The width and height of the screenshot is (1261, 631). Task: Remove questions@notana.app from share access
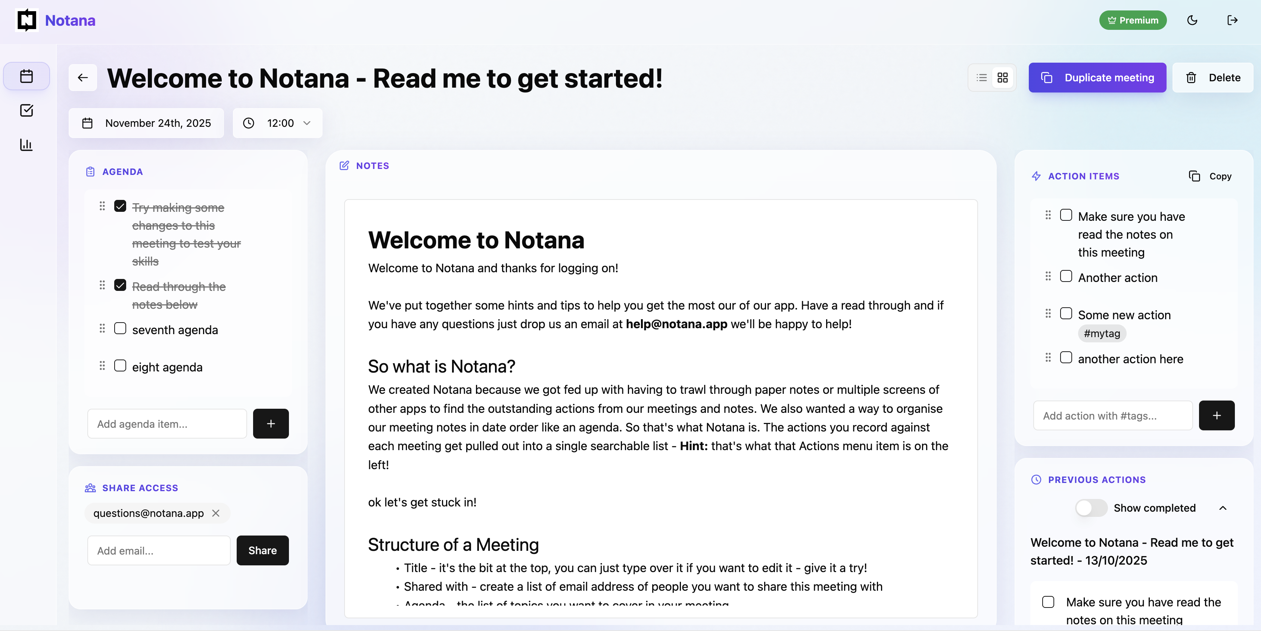point(215,513)
